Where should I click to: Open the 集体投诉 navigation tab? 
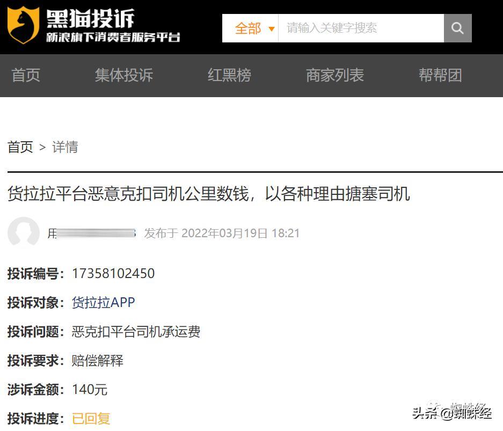(x=124, y=75)
